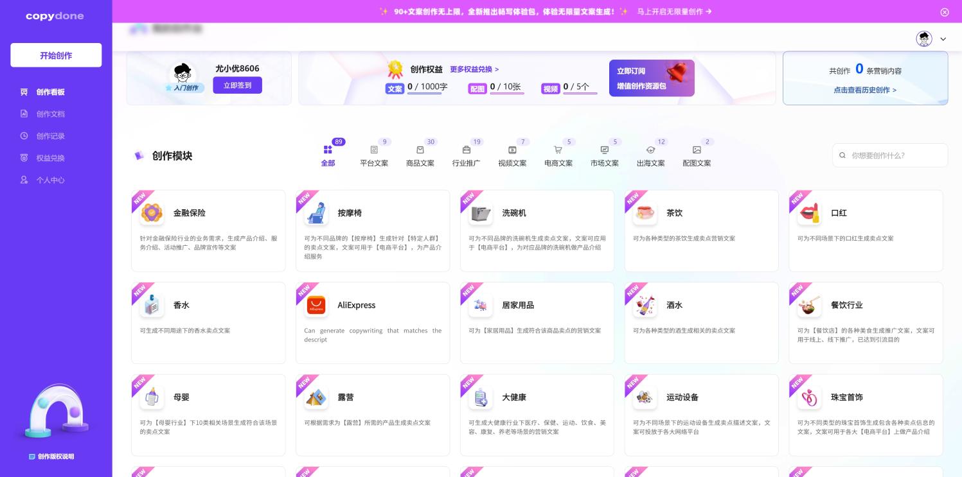Select the 行业推广 tab

click(466, 156)
